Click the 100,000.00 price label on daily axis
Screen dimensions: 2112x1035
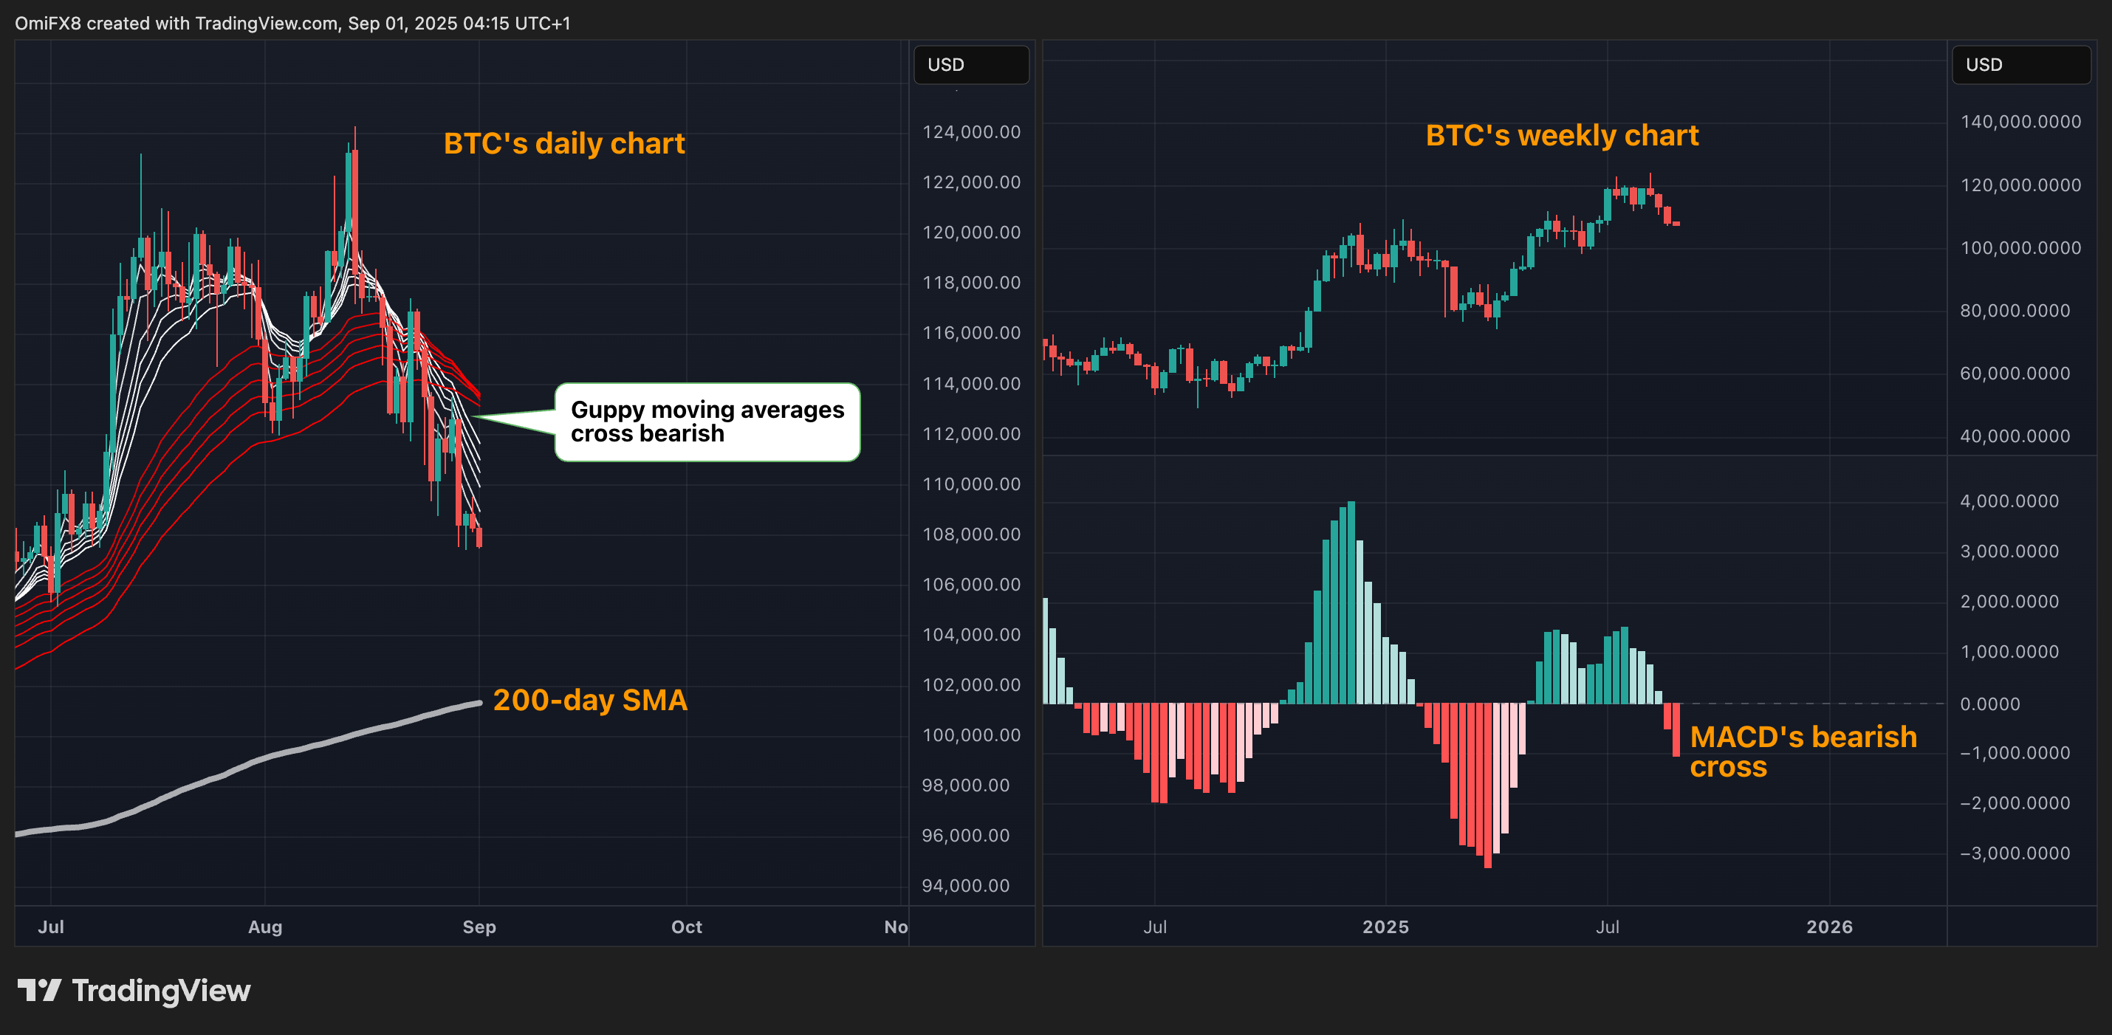(x=971, y=735)
